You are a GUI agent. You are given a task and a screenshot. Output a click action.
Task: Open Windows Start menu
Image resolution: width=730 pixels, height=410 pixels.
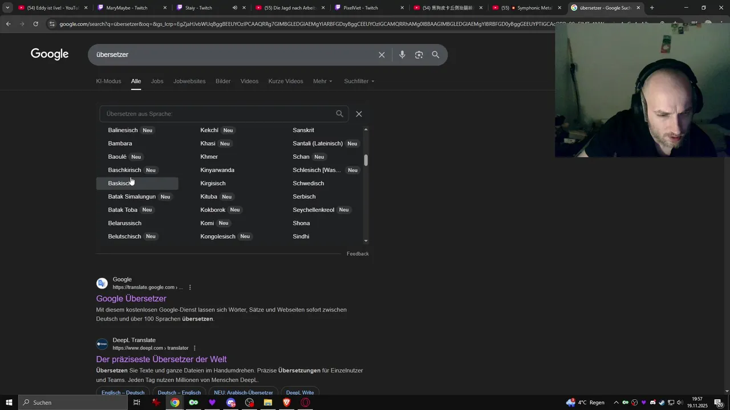9,403
